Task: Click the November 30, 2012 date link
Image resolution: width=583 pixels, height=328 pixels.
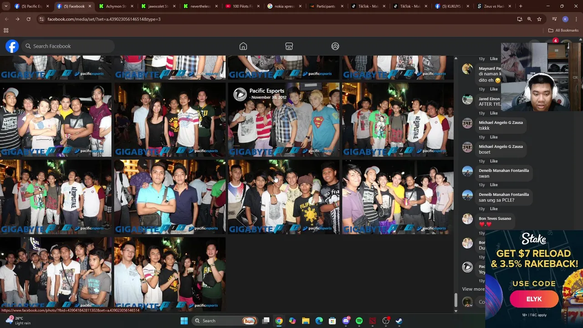Action: click(x=270, y=97)
